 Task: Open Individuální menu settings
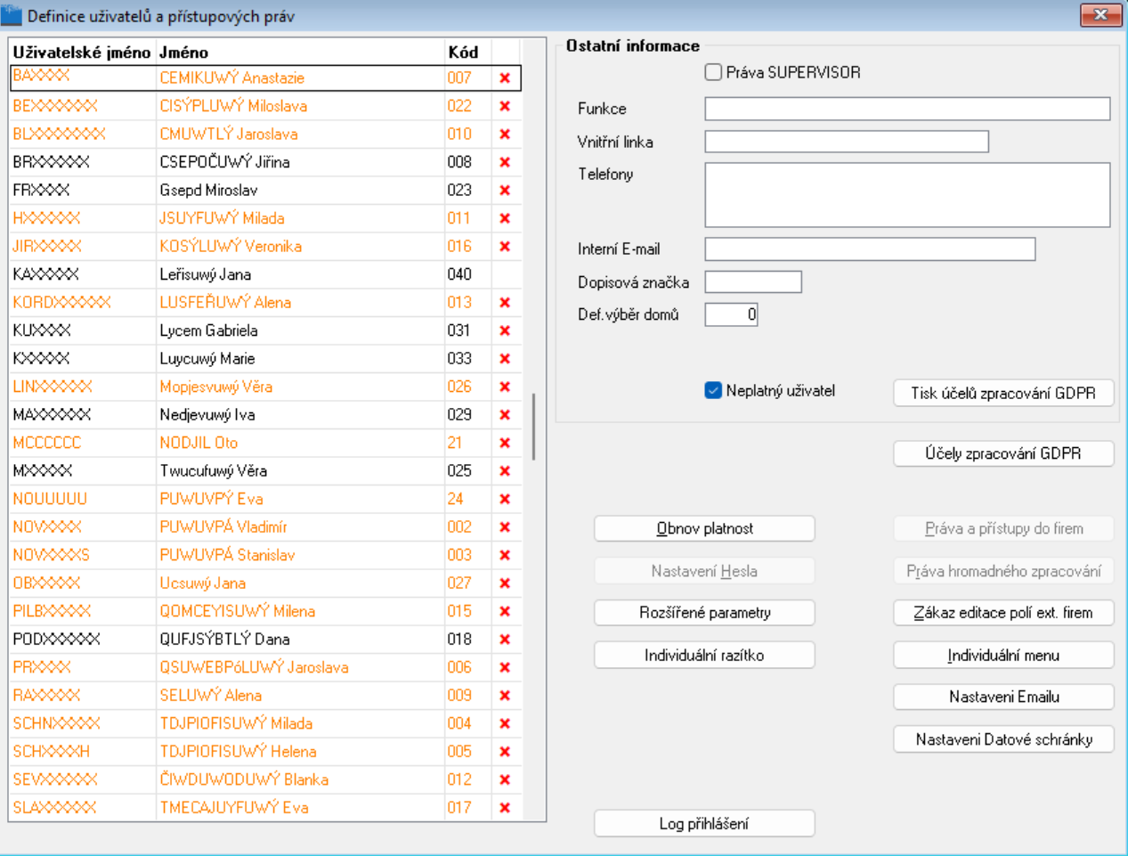1003,656
